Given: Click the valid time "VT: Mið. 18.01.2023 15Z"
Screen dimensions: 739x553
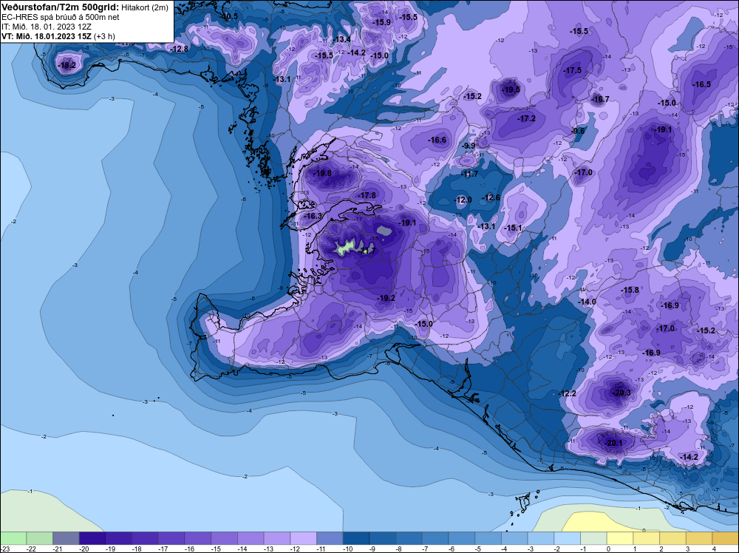Looking at the screenshot, I should [47, 36].
